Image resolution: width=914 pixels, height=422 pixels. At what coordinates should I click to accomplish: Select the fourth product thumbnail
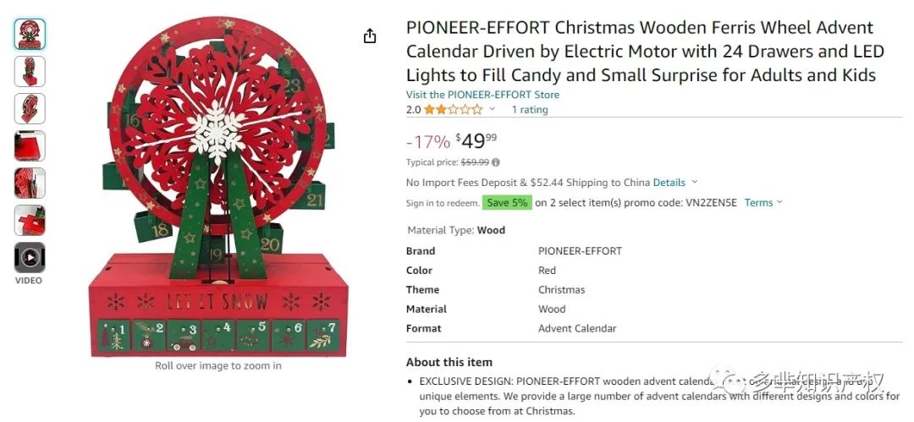pyautogui.click(x=30, y=145)
